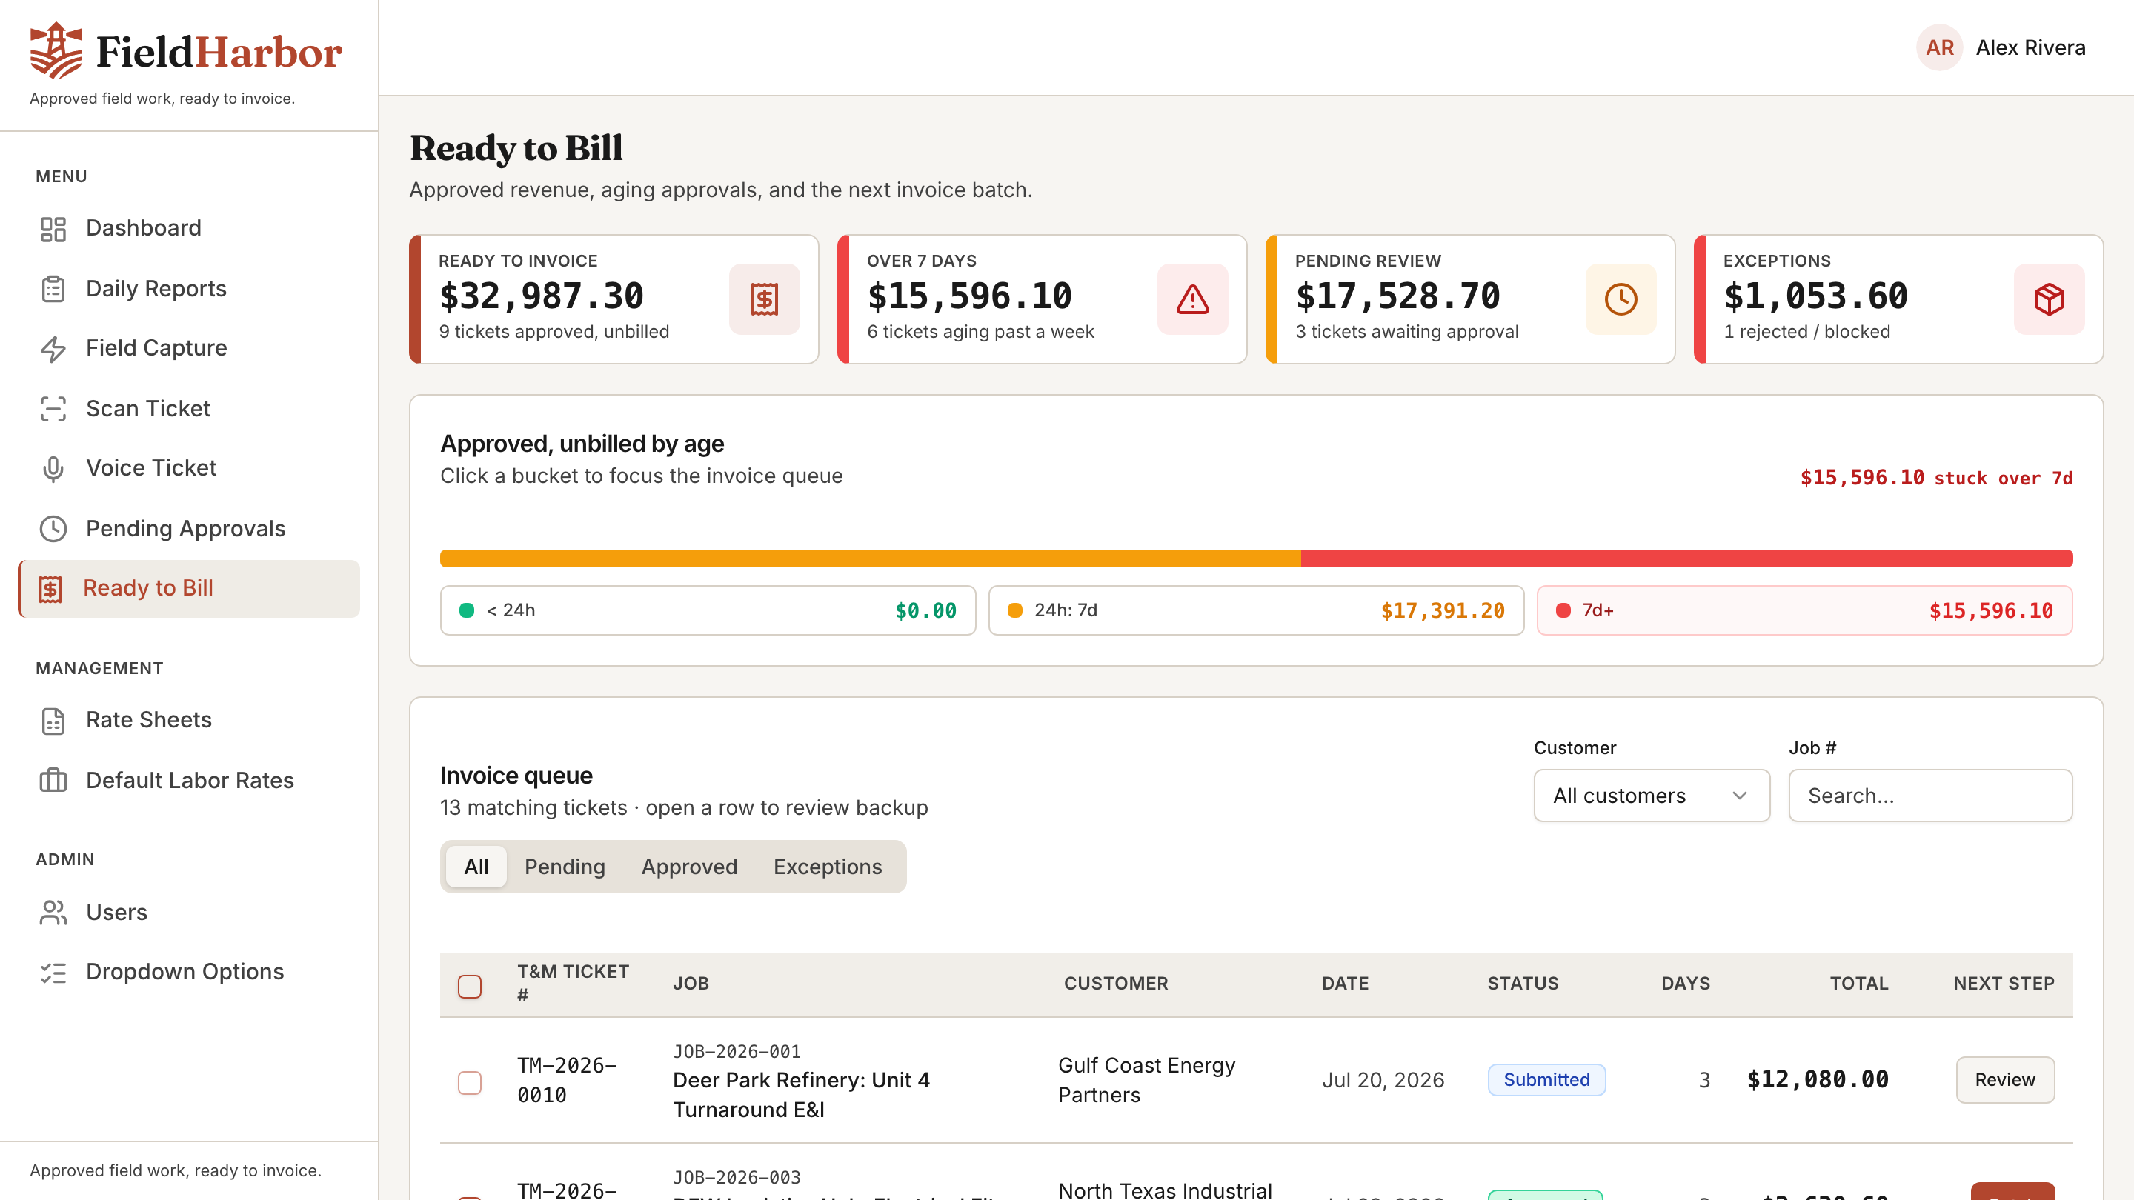Click the Submitted status badge
Screen dimensions: 2134x1200
tap(1546, 1079)
